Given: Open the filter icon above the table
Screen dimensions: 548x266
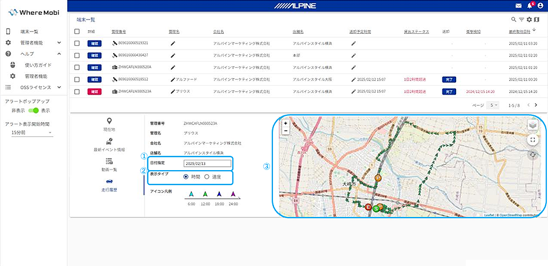Looking at the screenshot, I should pyautogui.click(x=521, y=19).
